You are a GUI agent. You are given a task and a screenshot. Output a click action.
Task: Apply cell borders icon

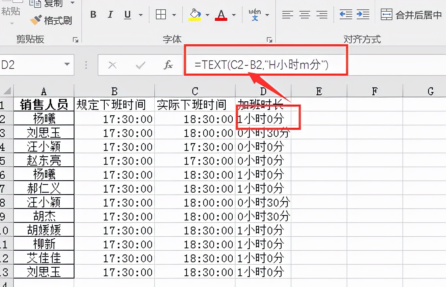pos(161,14)
